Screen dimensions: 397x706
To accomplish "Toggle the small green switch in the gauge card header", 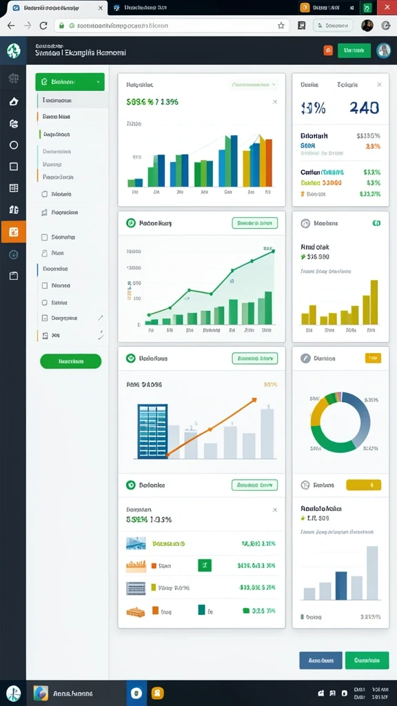I will point(376,223).
